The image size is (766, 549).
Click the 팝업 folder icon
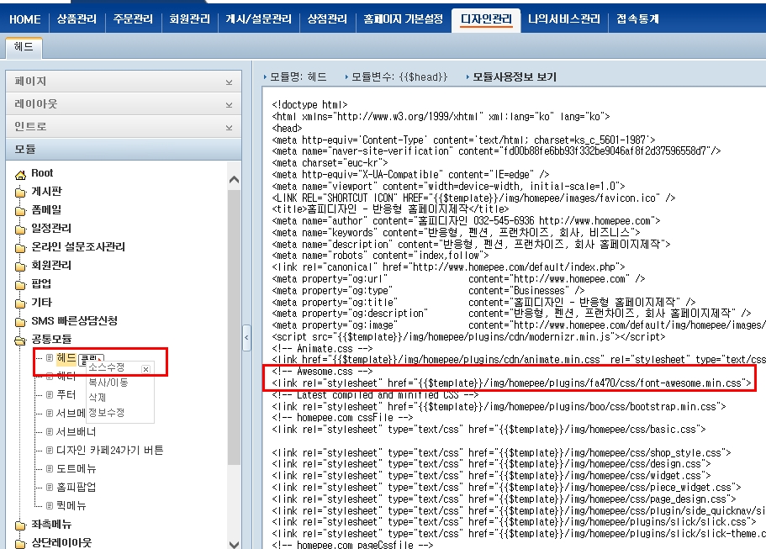click(20, 284)
